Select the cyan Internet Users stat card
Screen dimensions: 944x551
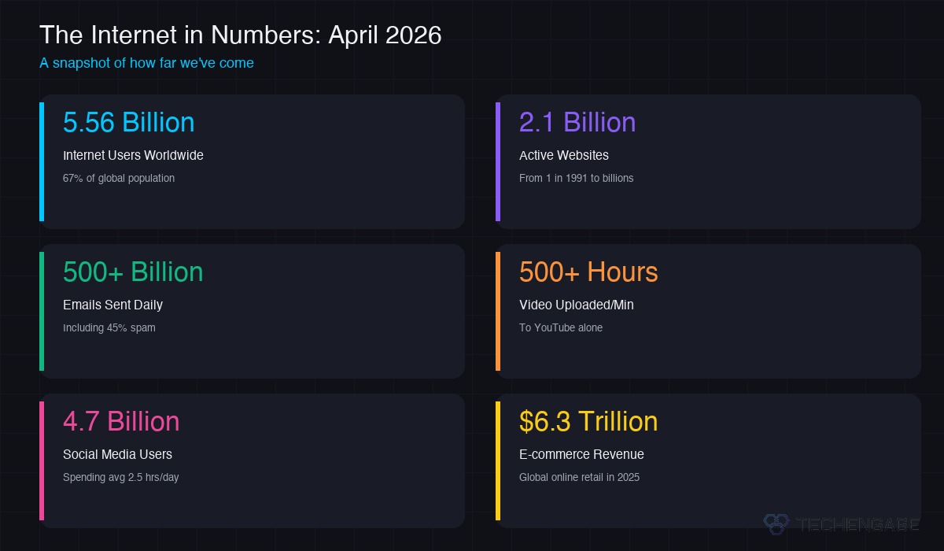pyautogui.click(x=252, y=161)
